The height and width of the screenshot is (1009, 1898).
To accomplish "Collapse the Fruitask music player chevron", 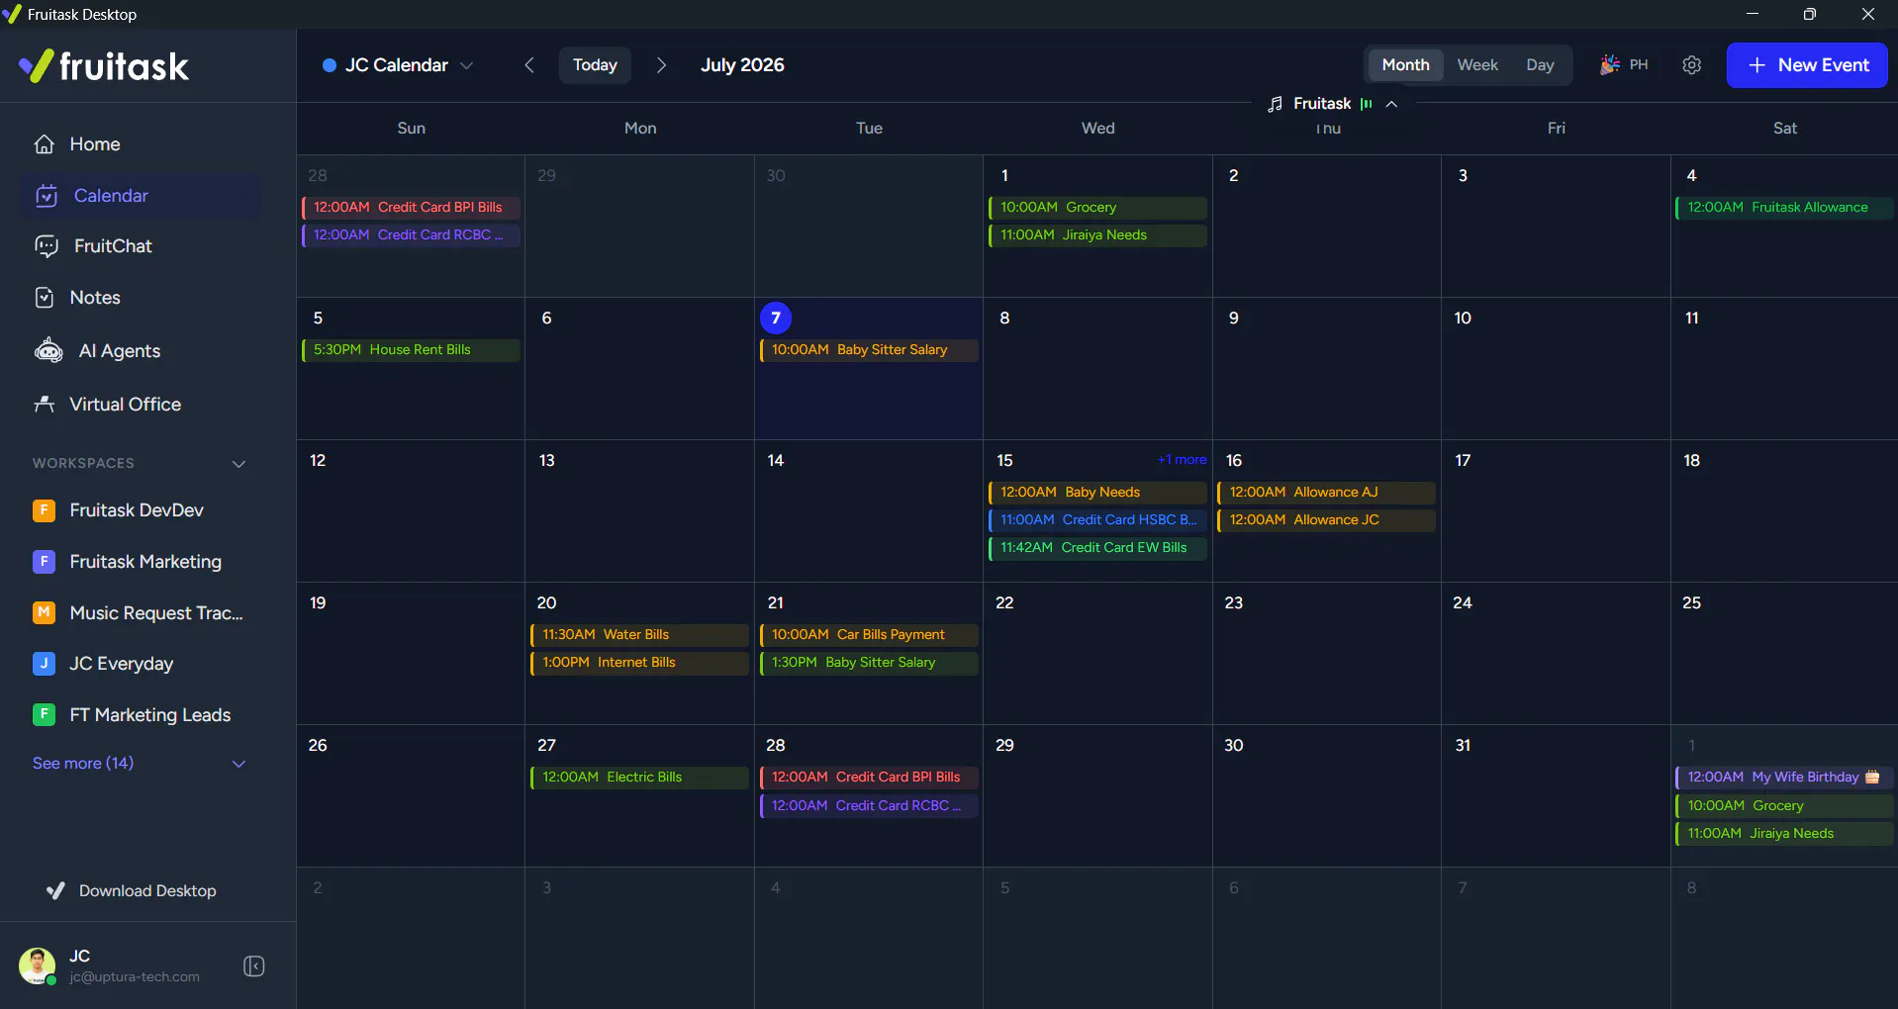I will (1391, 104).
